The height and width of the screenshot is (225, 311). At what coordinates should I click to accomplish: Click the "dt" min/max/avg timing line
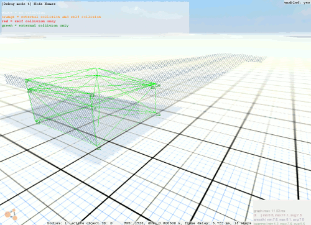277,215
